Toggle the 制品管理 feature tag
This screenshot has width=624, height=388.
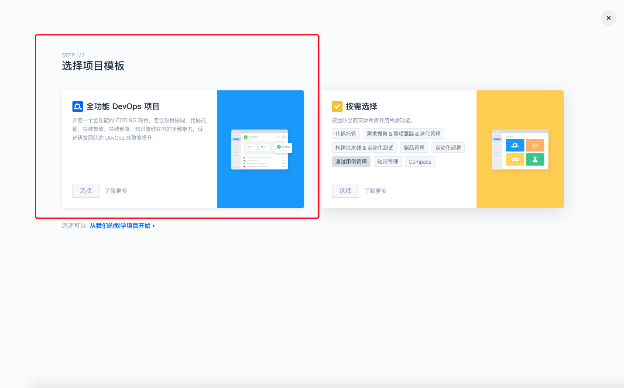414,148
